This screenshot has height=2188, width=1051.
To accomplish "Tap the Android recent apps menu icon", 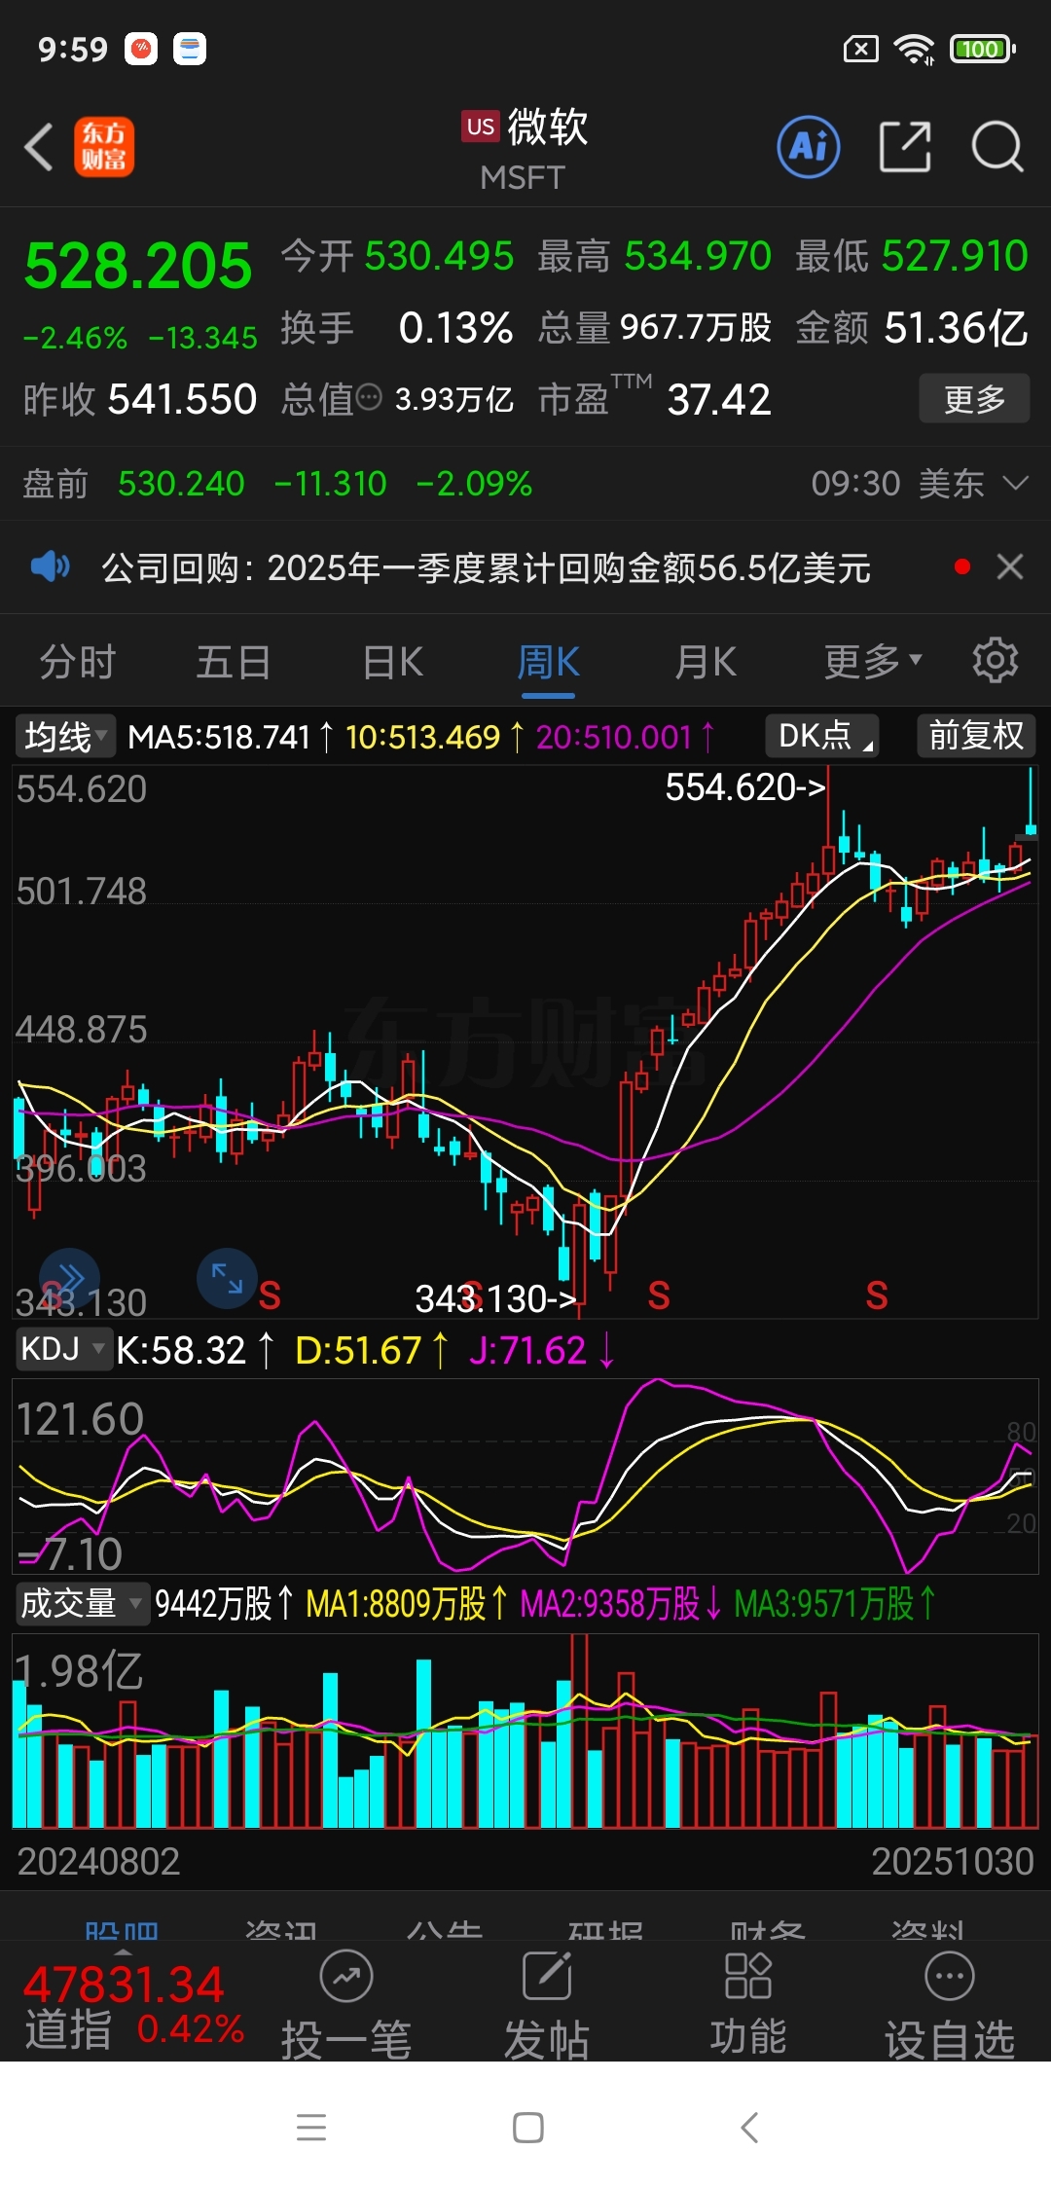I will (x=311, y=2128).
